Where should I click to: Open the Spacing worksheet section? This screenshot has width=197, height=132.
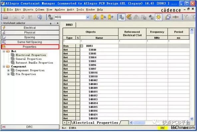click(30, 37)
